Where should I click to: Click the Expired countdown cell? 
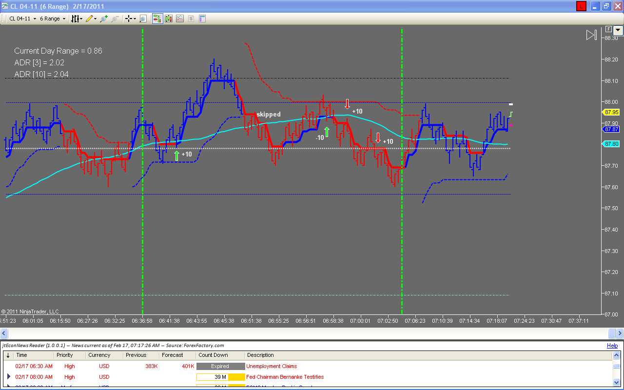220,366
